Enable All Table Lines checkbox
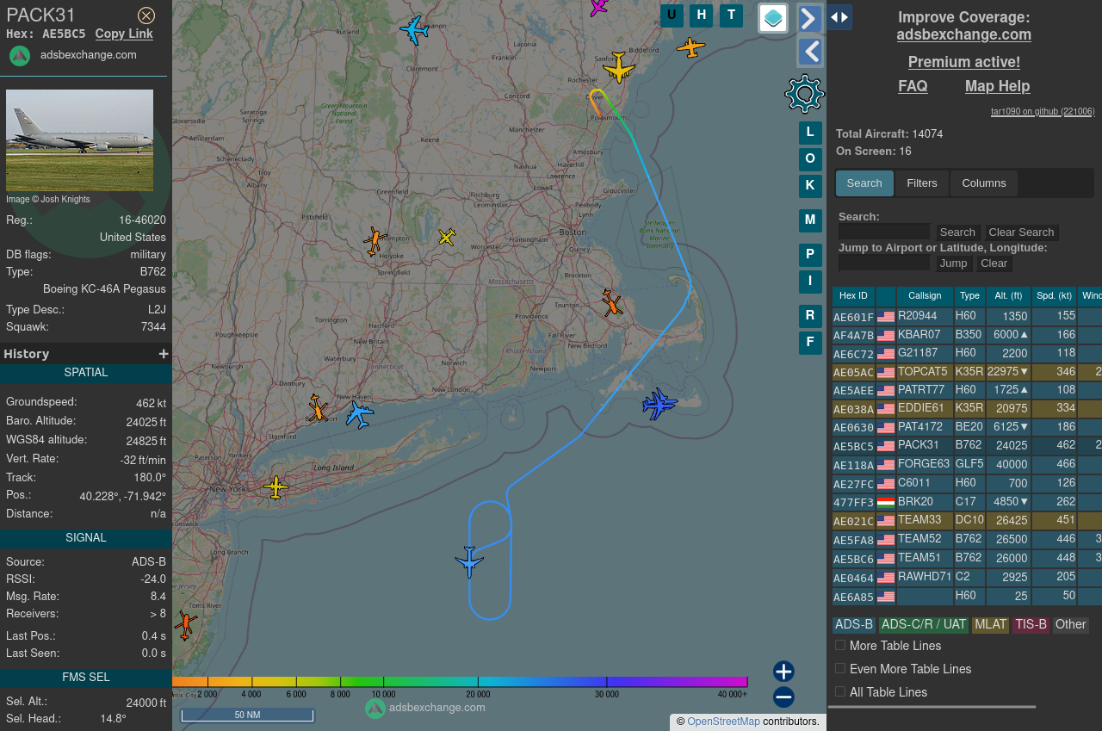This screenshot has height=731, width=1102. [x=840, y=691]
